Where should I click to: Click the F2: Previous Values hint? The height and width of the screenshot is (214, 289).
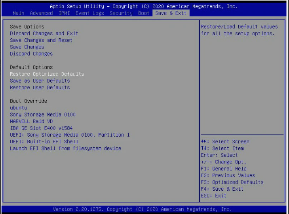pos(228,176)
